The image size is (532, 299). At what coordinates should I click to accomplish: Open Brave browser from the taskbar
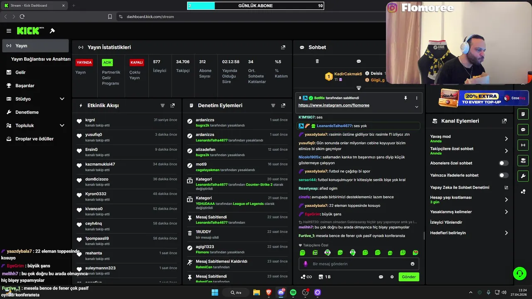point(268,292)
